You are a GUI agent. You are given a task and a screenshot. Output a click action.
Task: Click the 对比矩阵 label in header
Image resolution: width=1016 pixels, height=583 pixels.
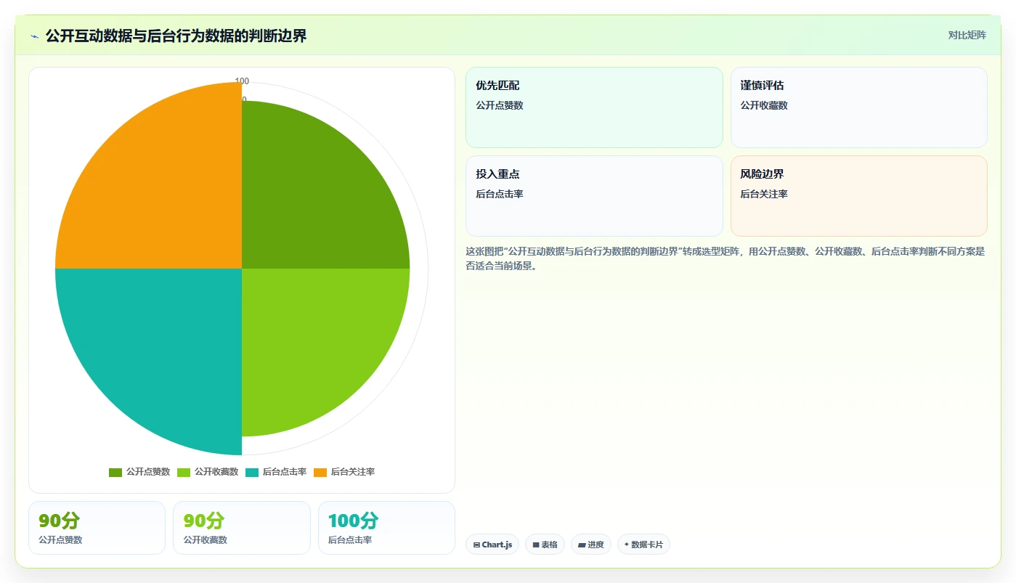967,35
